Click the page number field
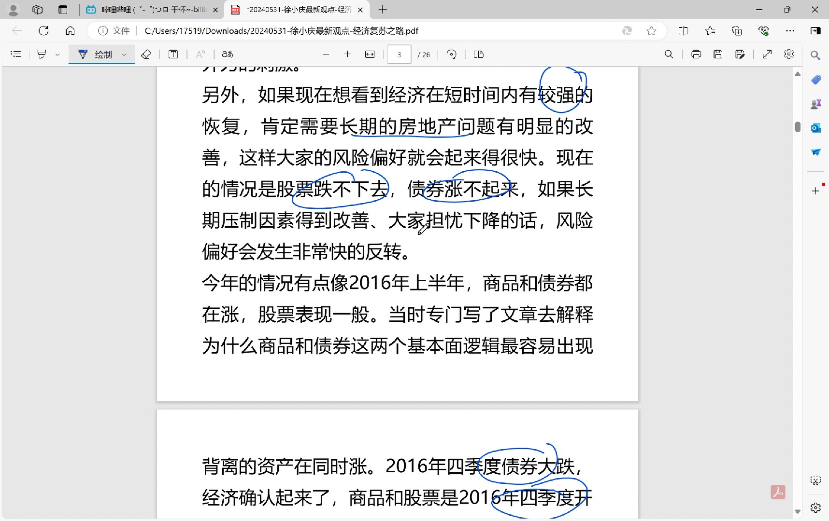 (399, 55)
